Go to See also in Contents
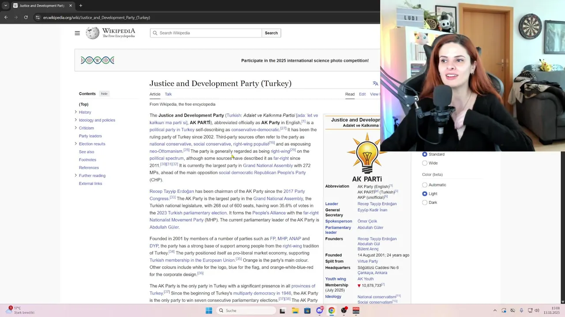 87,152
